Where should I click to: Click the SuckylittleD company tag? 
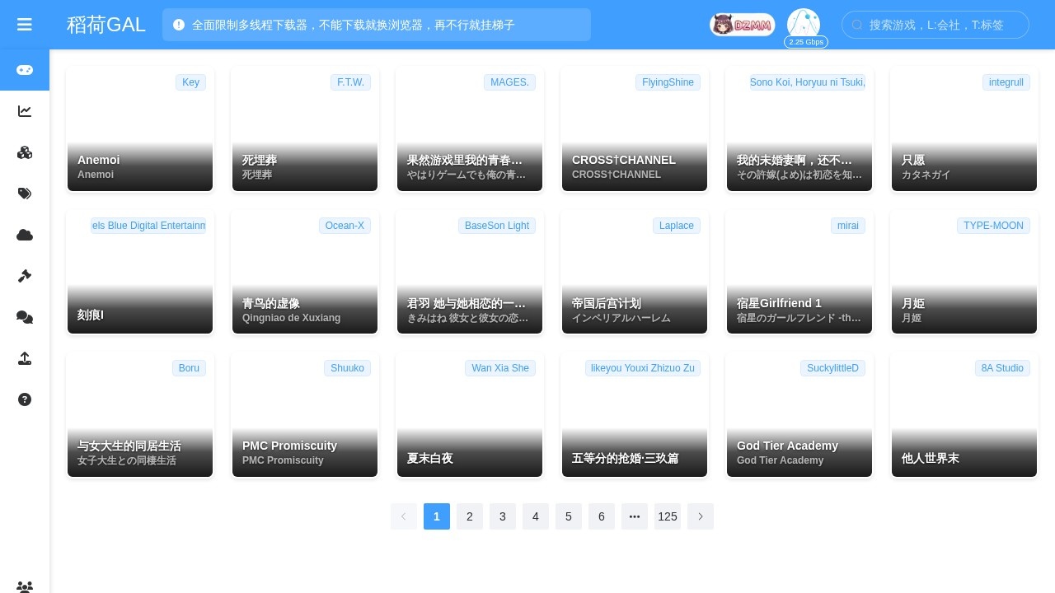tap(832, 368)
